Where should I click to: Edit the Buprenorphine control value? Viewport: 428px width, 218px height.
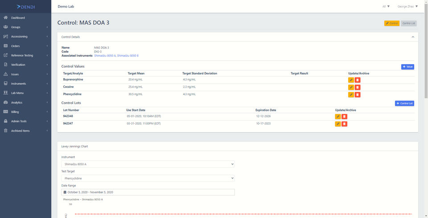tap(351, 80)
